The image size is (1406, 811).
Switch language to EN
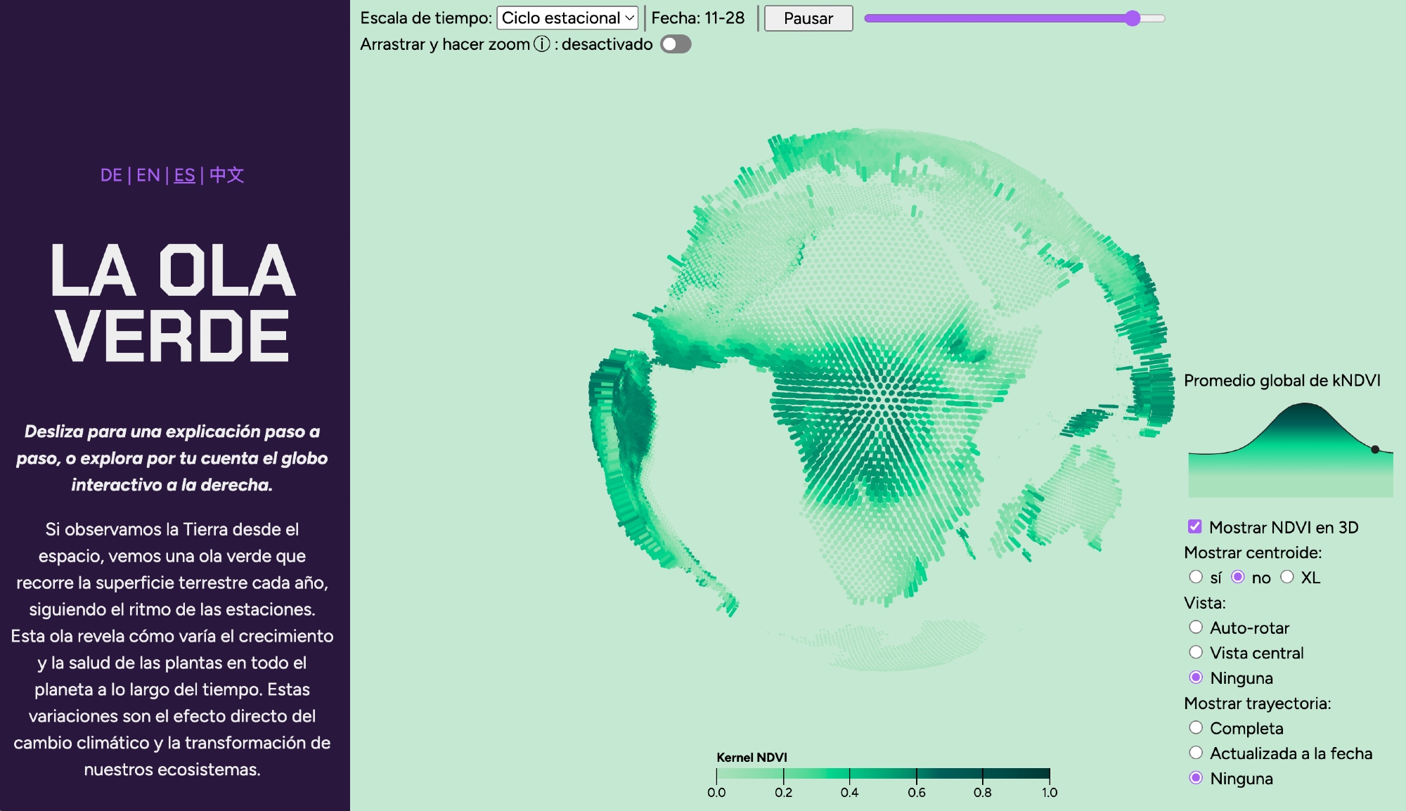148,175
